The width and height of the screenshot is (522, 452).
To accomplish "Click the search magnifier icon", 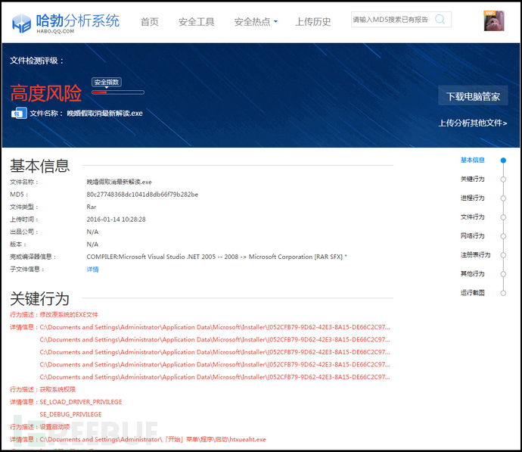I will point(441,20).
